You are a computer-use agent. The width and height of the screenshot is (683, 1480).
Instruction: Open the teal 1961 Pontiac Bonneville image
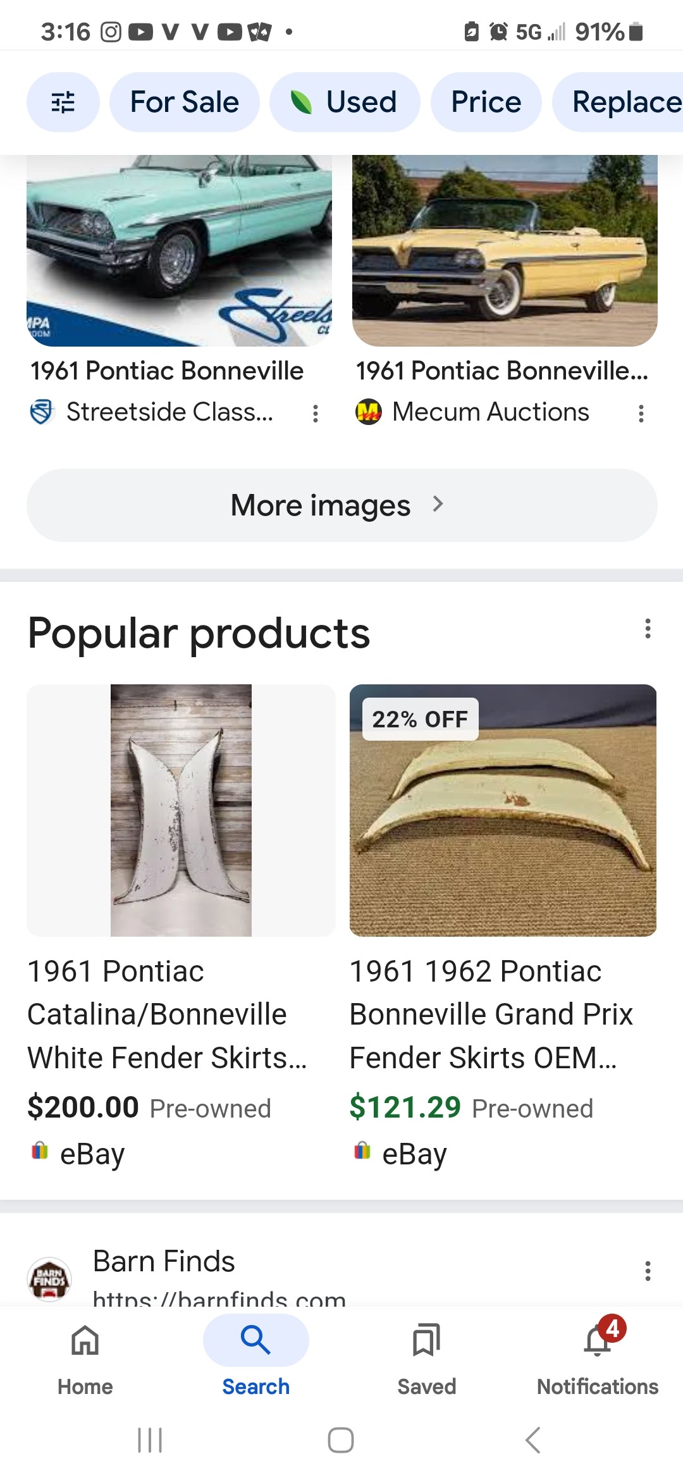point(179,250)
